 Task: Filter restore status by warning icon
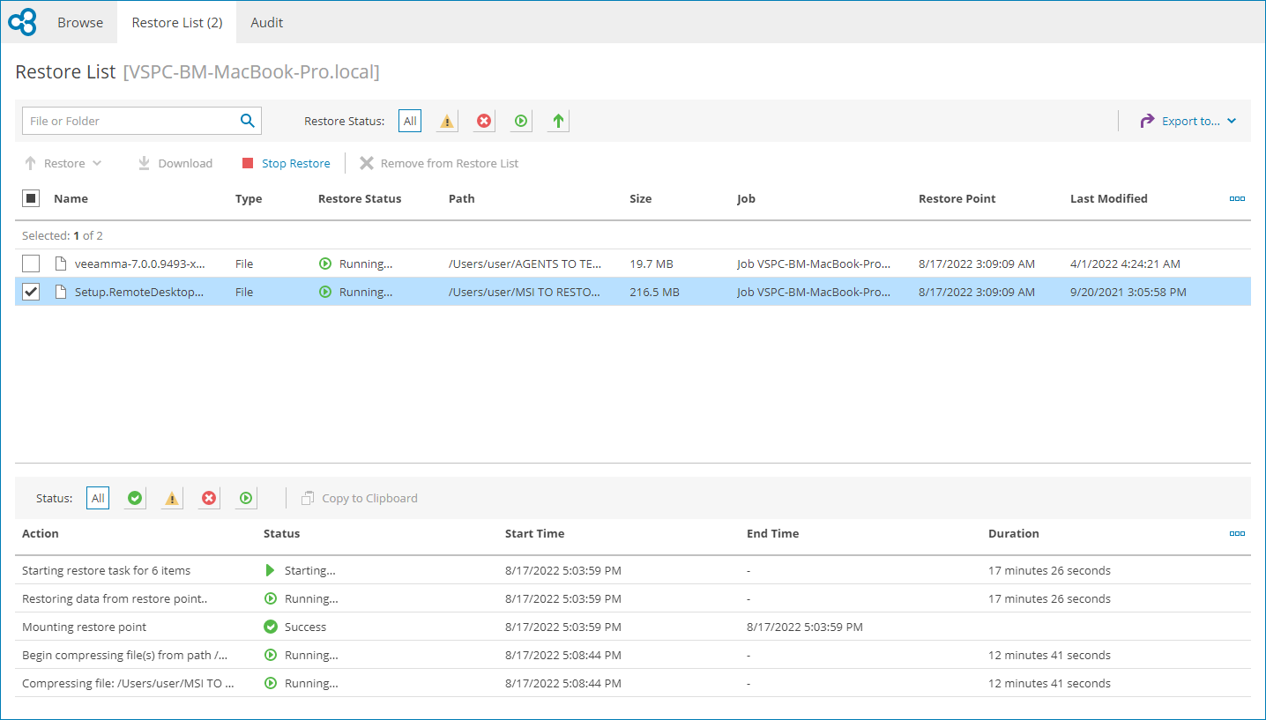click(x=447, y=121)
